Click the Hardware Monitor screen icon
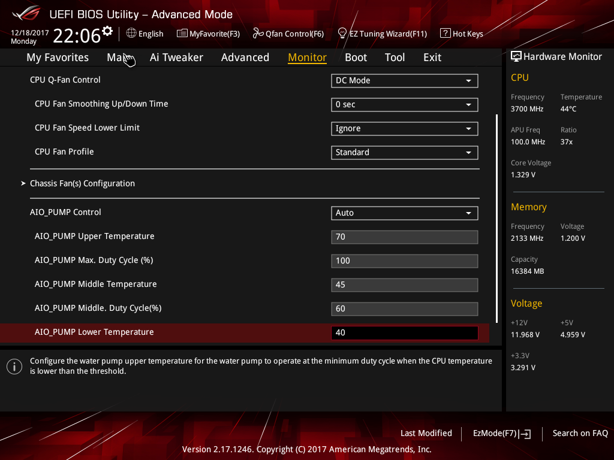 (516, 57)
